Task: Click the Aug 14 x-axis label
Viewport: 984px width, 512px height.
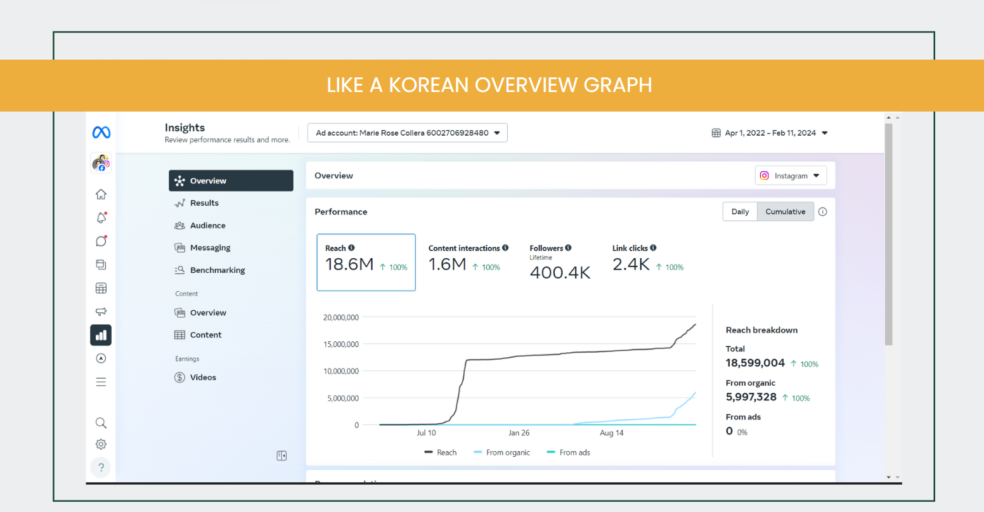Action: 612,433
